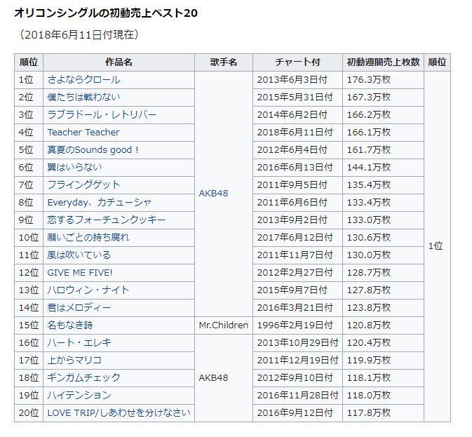Open the ハイテンション link
472x437 pixels.
click(79, 395)
